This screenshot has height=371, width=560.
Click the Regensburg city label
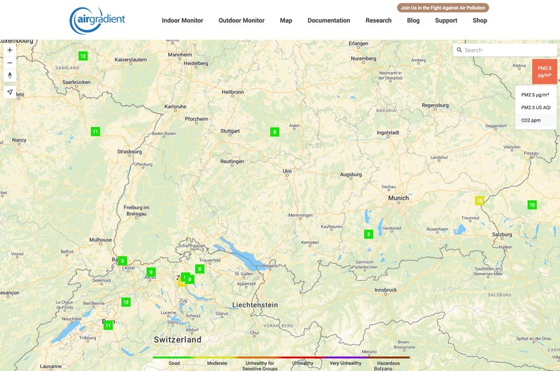[435, 105]
